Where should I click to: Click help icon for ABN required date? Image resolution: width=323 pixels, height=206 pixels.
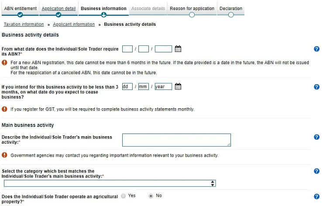point(317,49)
